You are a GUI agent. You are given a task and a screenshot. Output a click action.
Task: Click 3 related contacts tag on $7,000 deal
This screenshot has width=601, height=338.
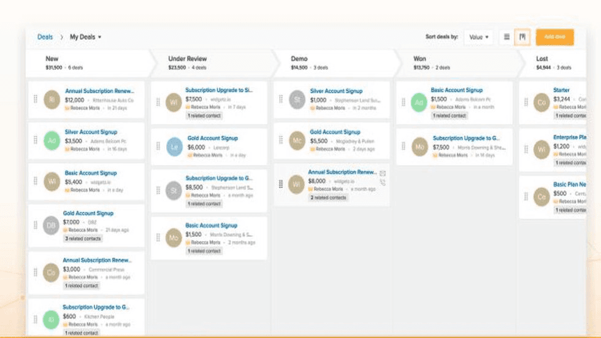tap(83, 239)
